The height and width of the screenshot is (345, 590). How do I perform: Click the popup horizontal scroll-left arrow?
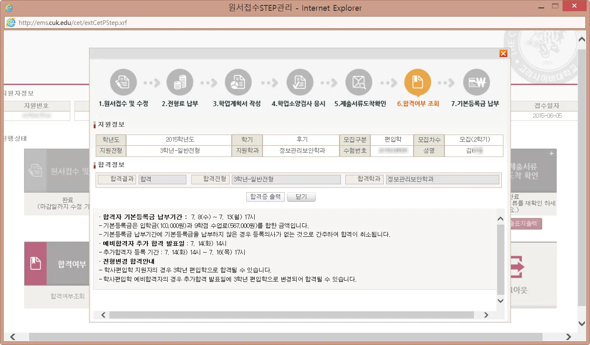(104, 315)
